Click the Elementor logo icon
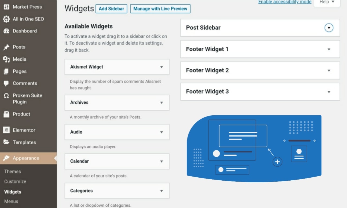347x208 pixels. point(6,130)
